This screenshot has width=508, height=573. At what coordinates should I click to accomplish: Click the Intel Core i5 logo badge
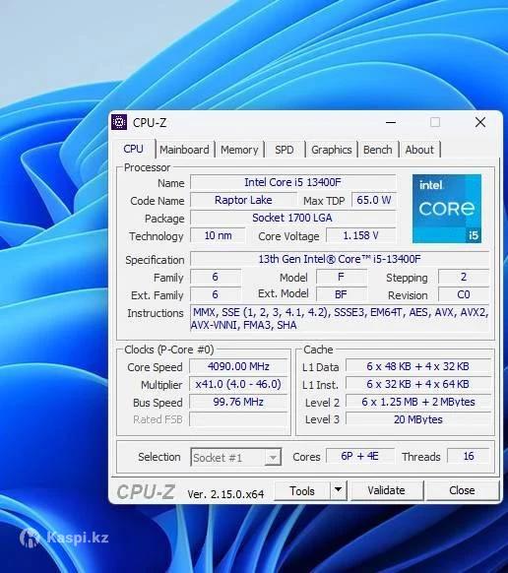click(447, 209)
